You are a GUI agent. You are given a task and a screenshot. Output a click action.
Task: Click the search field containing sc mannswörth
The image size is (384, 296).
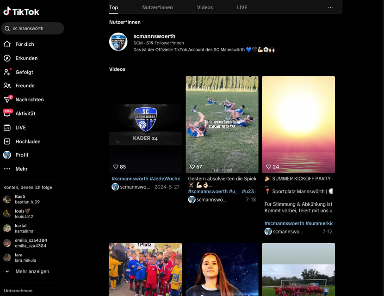pyautogui.click(x=32, y=28)
